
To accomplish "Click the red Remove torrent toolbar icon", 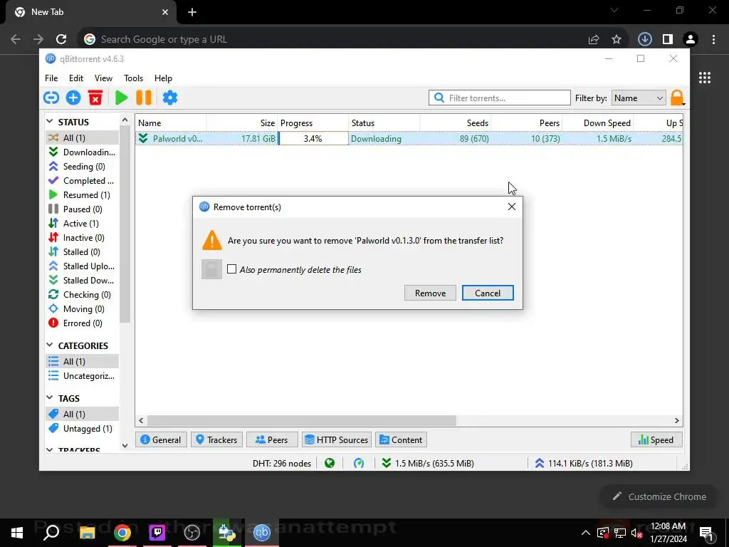I will tap(95, 98).
